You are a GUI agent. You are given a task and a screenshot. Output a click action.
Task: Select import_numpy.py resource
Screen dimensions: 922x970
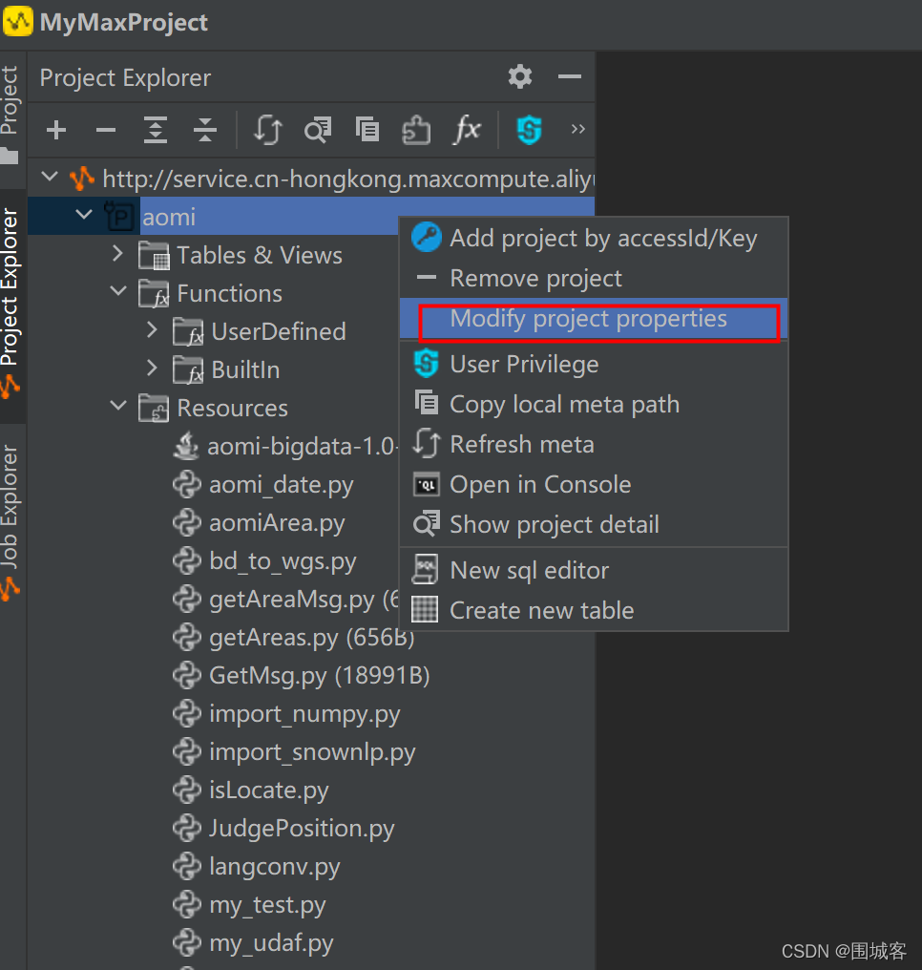pyautogui.click(x=304, y=714)
